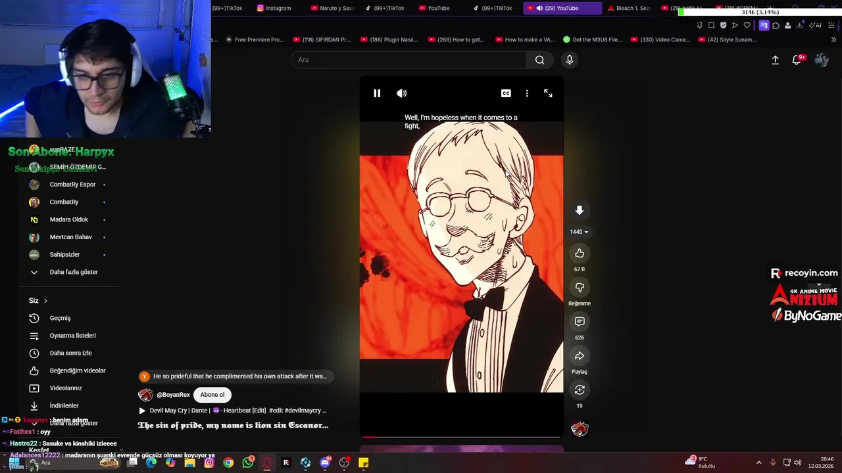Viewport: 842px width, 473px height.
Task: Open the browser downloads icon
Action: (800, 26)
